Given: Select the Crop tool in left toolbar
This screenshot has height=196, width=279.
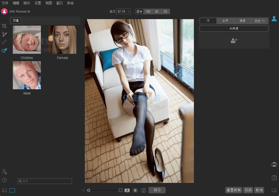Looking at the screenshot, I should tap(4, 26).
